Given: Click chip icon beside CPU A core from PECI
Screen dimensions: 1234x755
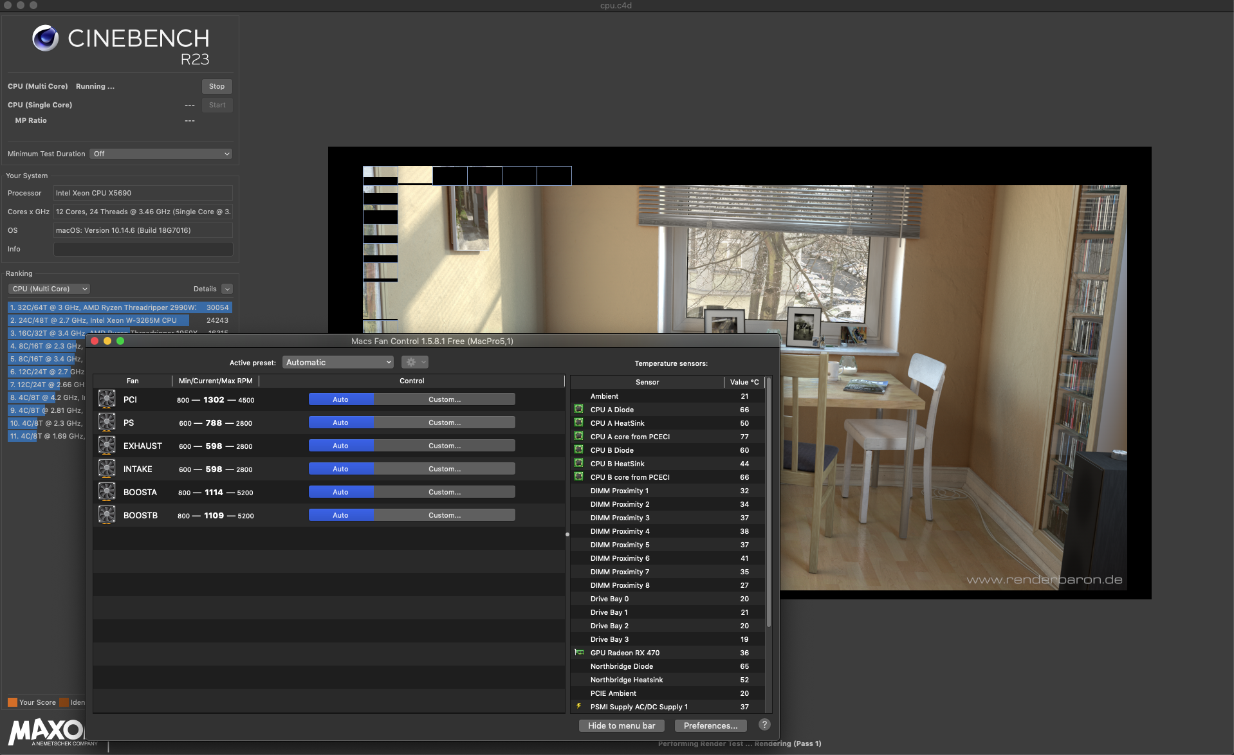Looking at the screenshot, I should coord(579,436).
